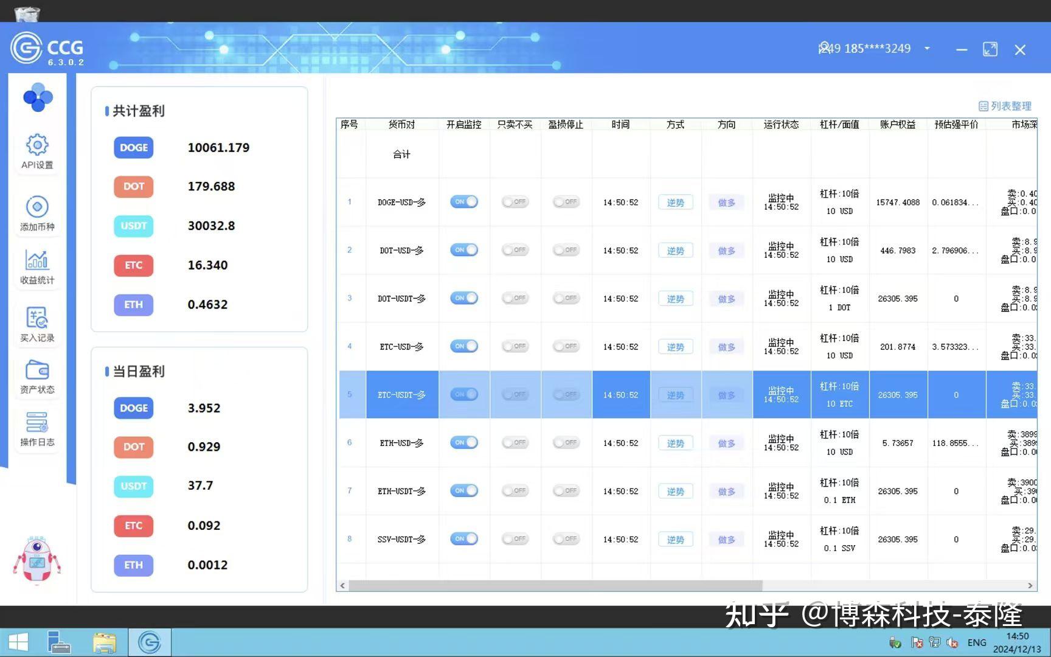Enable 只卖不买 toggle on DOT-USD row
This screenshot has width=1051, height=657.
(515, 249)
